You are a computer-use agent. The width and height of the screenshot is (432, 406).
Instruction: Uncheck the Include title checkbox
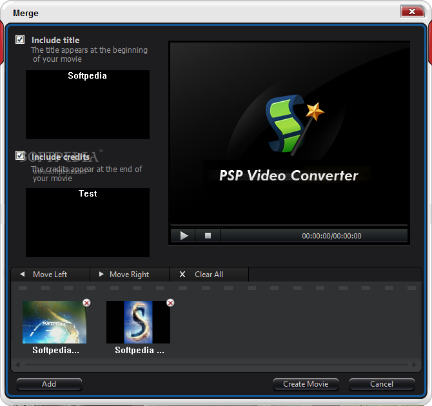tap(20, 39)
